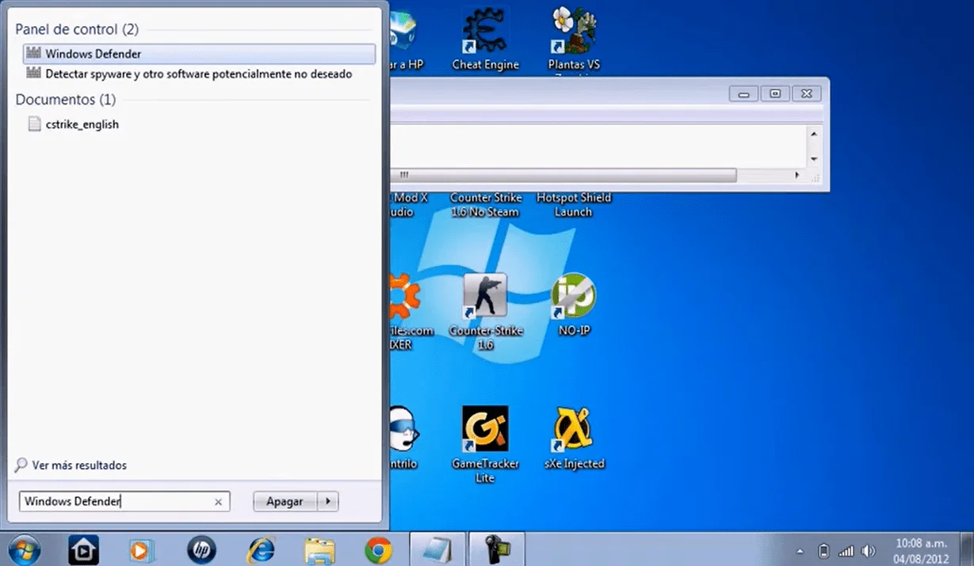Clear the search box with X
This screenshot has height=566, width=974.
[219, 502]
